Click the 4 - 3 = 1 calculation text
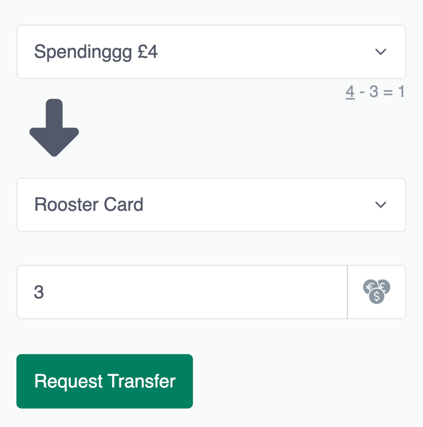This screenshot has width=423, height=427. pos(375,92)
